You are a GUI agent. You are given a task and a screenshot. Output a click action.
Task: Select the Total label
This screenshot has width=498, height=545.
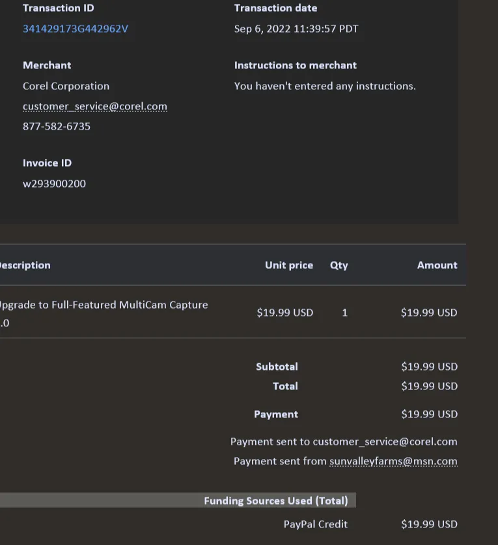pos(285,386)
